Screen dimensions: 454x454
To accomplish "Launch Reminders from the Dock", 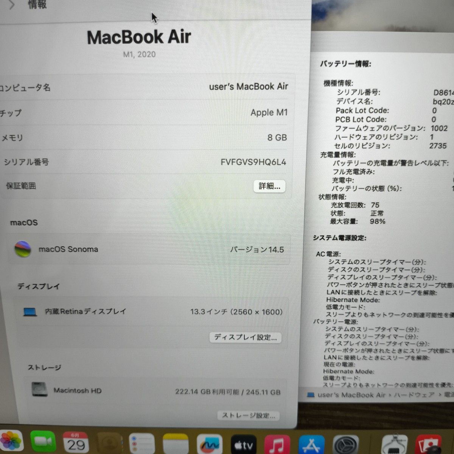I will [x=142, y=444].
